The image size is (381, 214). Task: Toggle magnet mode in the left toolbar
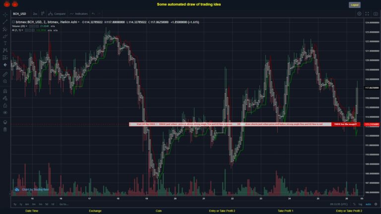tap(5, 91)
